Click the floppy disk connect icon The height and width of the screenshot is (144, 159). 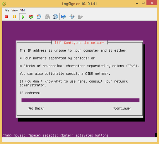[x=64, y=17]
